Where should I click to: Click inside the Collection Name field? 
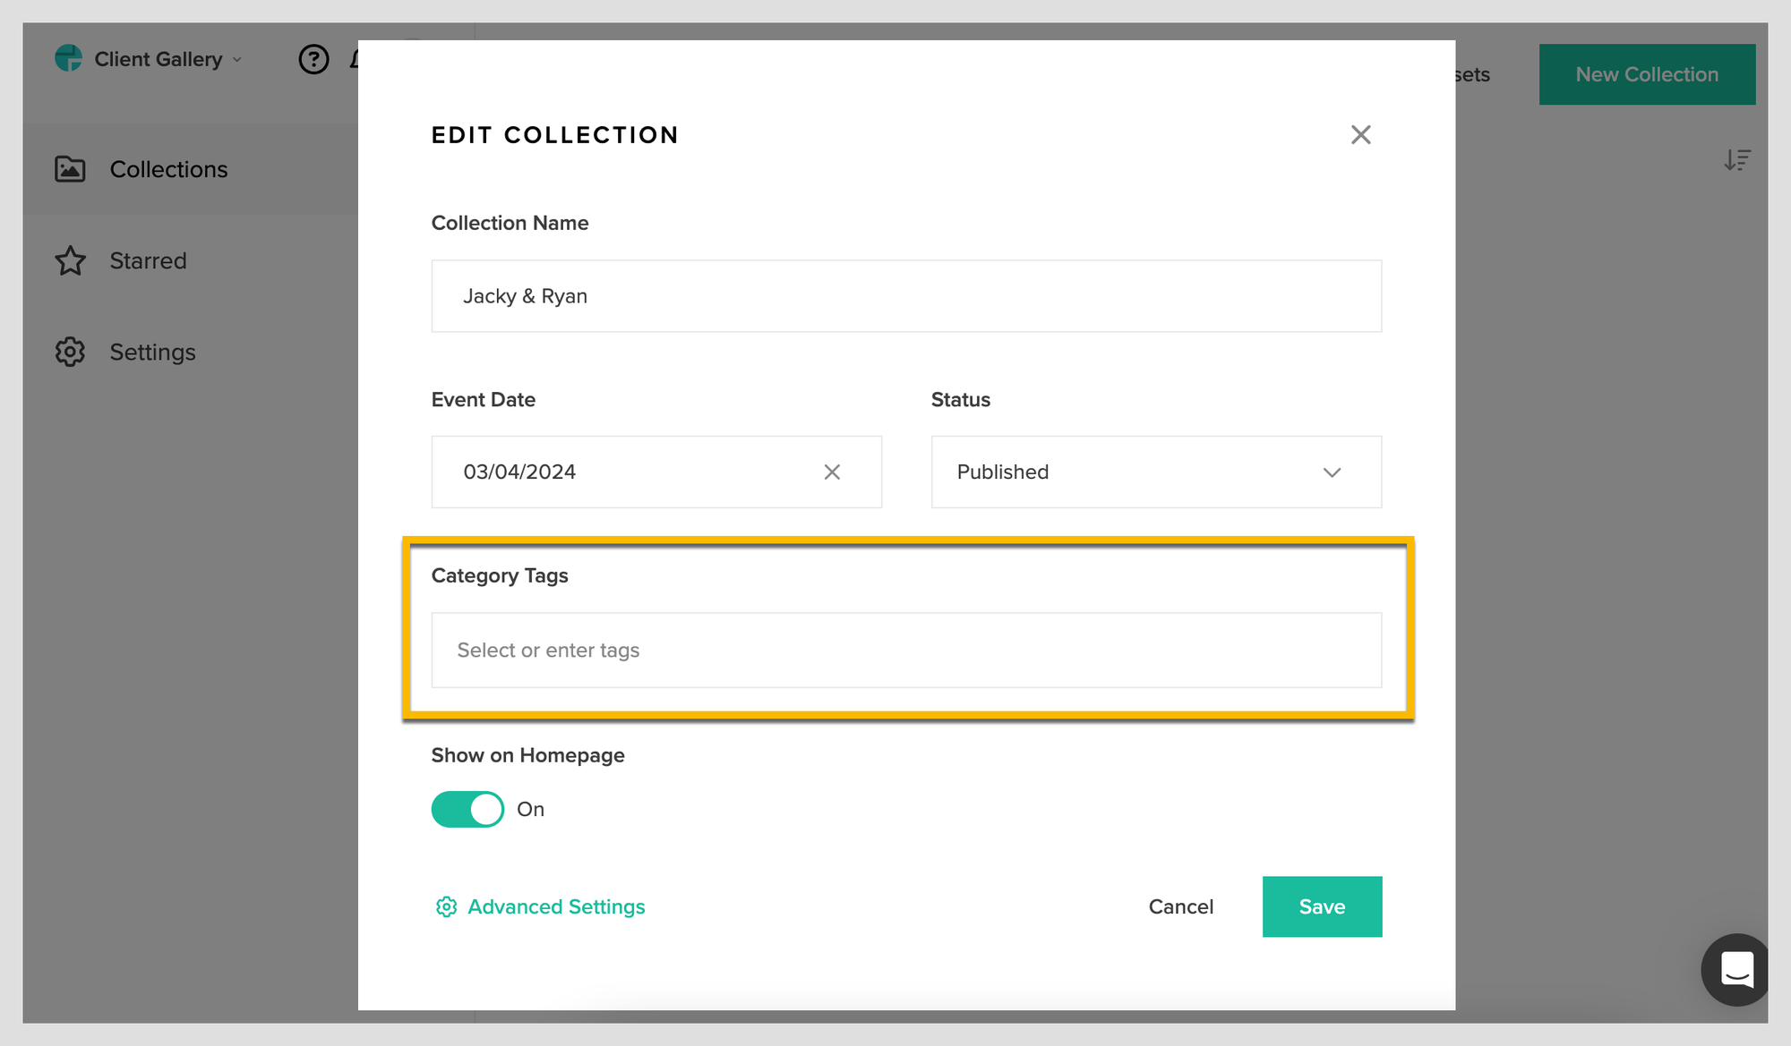click(x=905, y=295)
